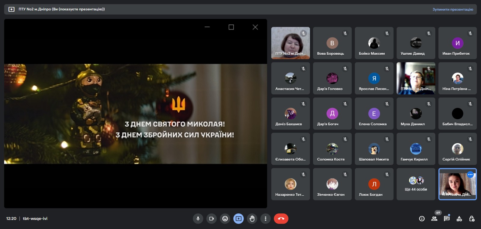Click Зінченко Євген's anime avatar
The height and width of the screenshot is (229, 481).
(332, 184)
